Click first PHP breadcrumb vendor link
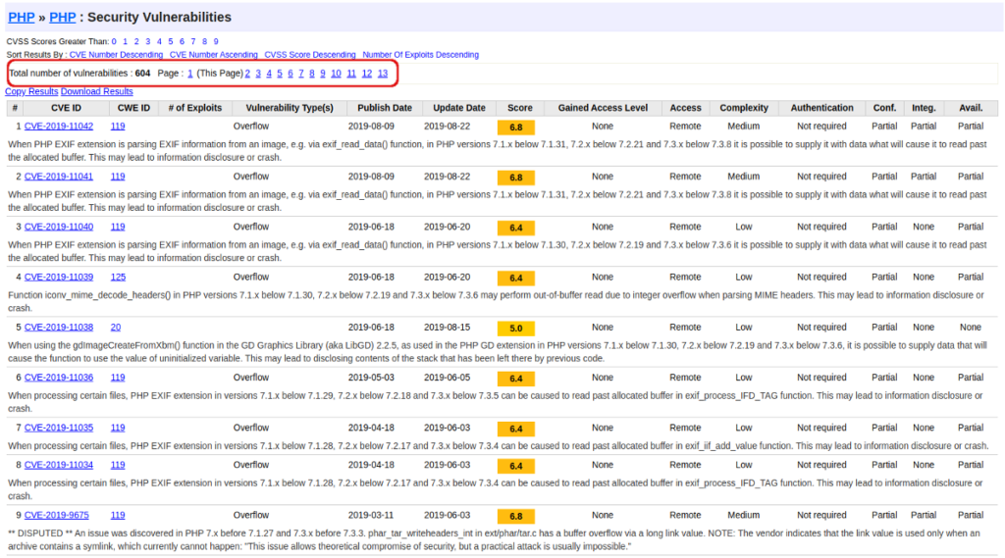Screen dimensions: 1005x558 click(x=22, y=18)
